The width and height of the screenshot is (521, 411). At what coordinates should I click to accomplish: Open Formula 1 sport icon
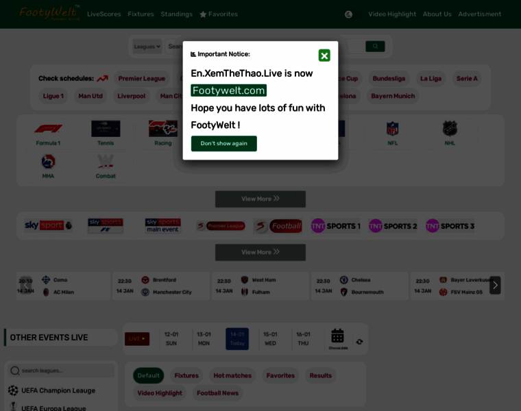click(48, 133)
